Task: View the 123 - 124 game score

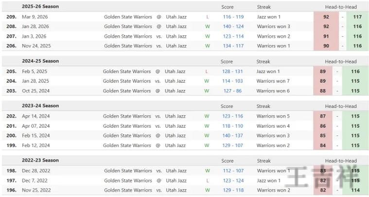Action: tap(233, 181)
